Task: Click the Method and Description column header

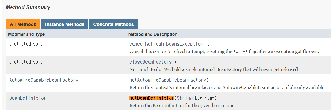Action: 153,34
